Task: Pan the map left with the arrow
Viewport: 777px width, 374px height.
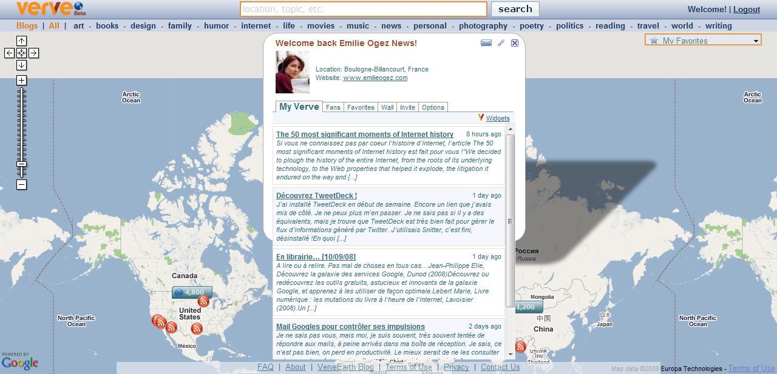Action: click(9, 53)
